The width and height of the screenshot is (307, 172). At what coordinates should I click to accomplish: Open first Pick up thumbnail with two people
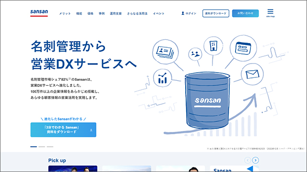[x=73, y=169]
